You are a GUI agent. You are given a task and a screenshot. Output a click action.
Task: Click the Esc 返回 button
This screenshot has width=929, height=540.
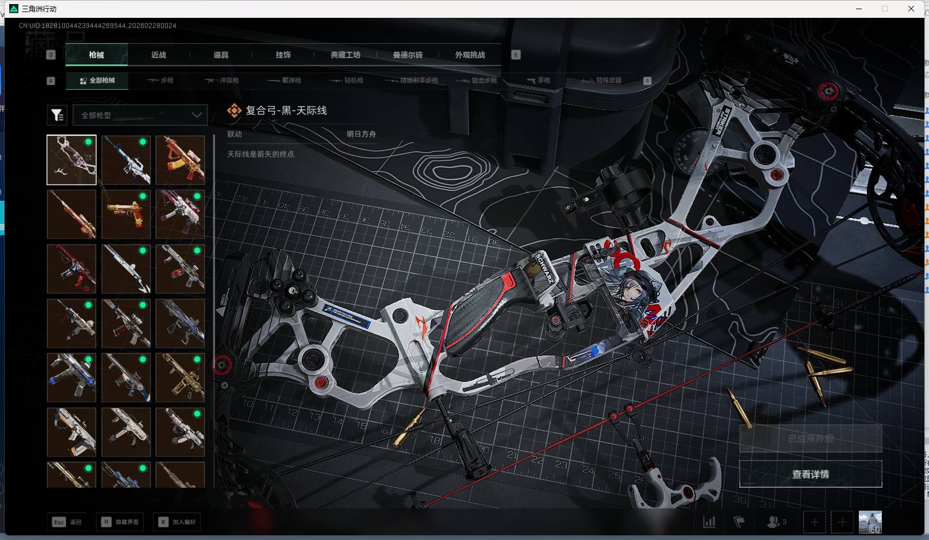coord(67,522)
